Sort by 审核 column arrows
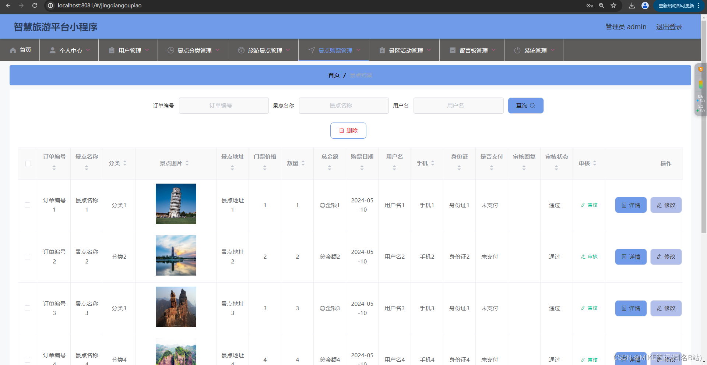707x365 pixels. [x=595, y=163]
